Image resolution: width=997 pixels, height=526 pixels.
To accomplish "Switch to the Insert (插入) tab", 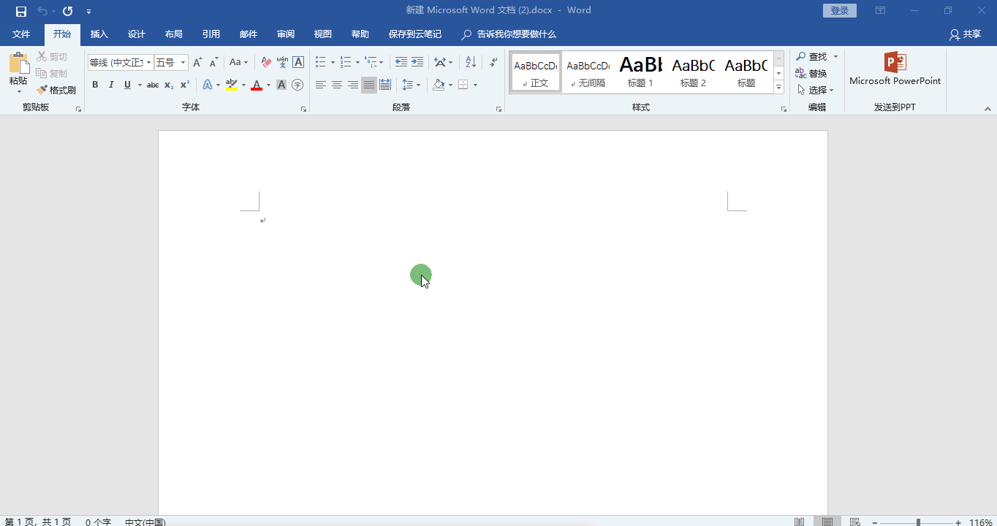I will click(x=99, y=34).
